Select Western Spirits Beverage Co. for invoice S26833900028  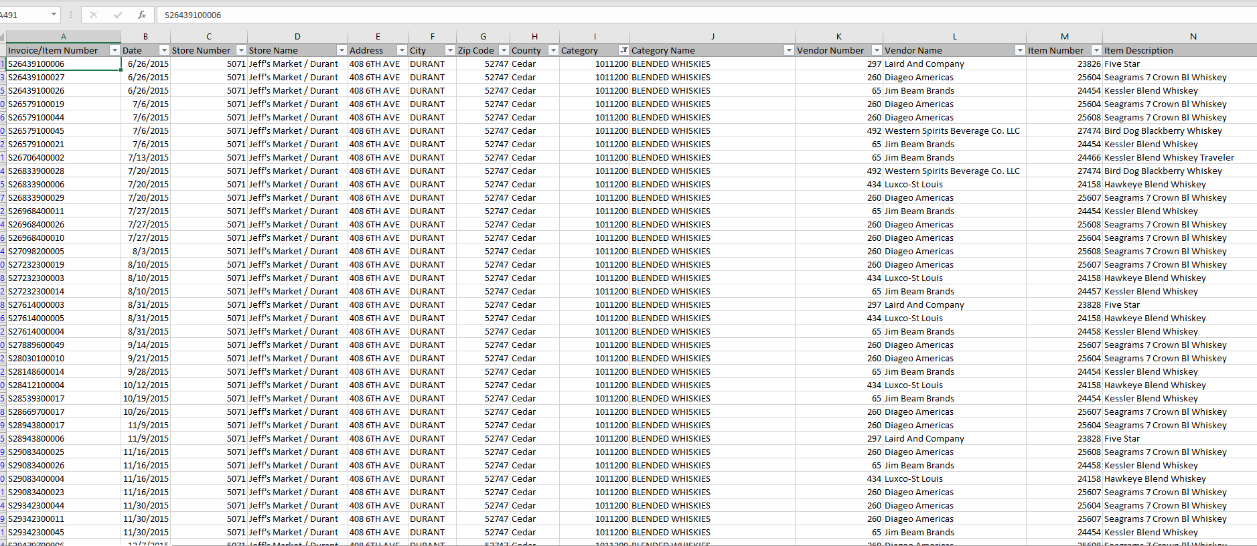(x=954, y=171)
